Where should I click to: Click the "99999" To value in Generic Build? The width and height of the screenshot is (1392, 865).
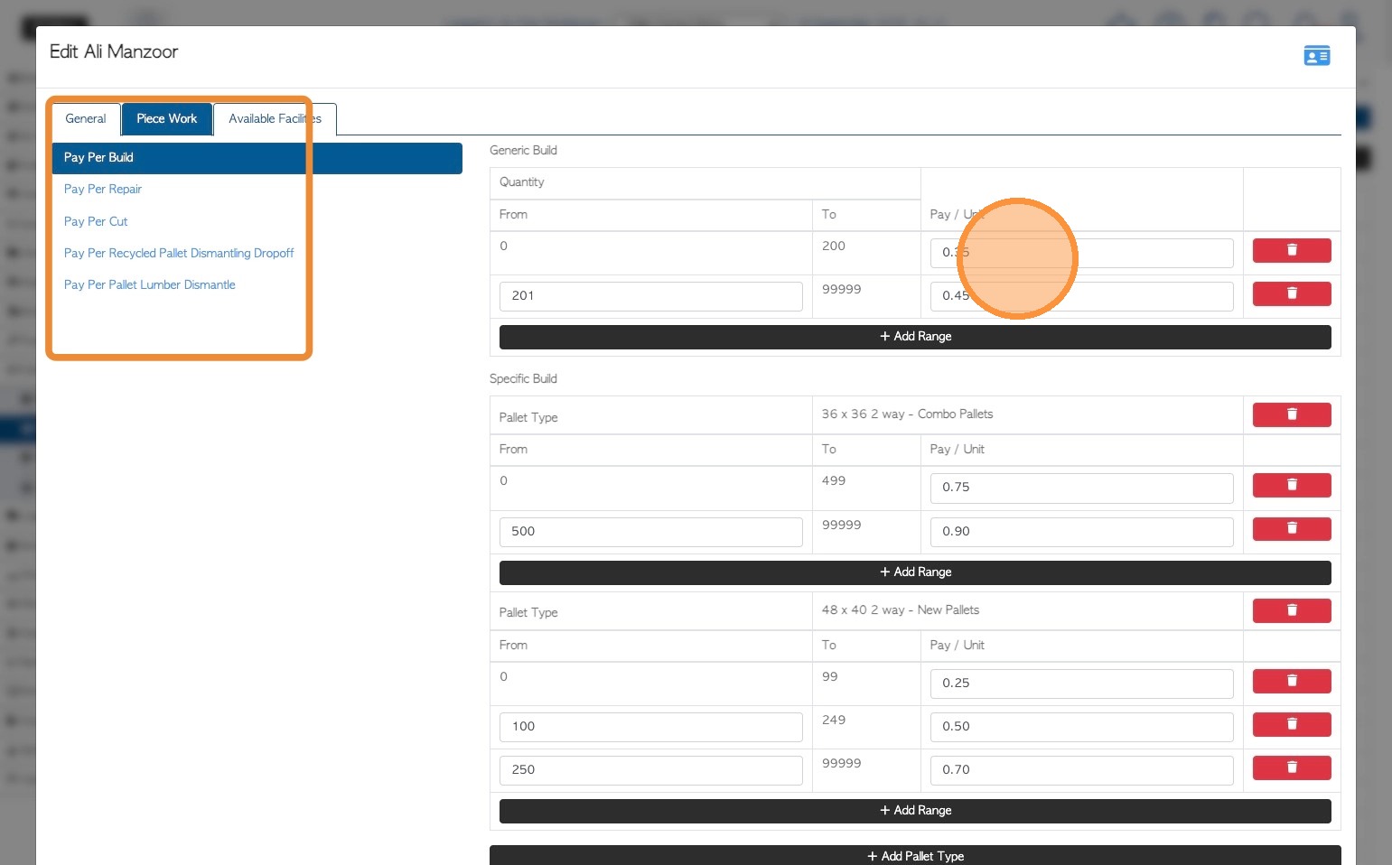(x=842, y=290)
